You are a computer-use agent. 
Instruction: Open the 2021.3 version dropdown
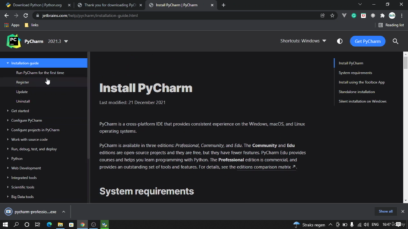58,41
